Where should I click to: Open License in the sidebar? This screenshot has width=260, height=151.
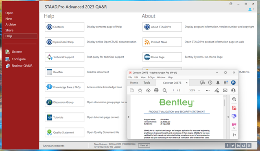14,52
